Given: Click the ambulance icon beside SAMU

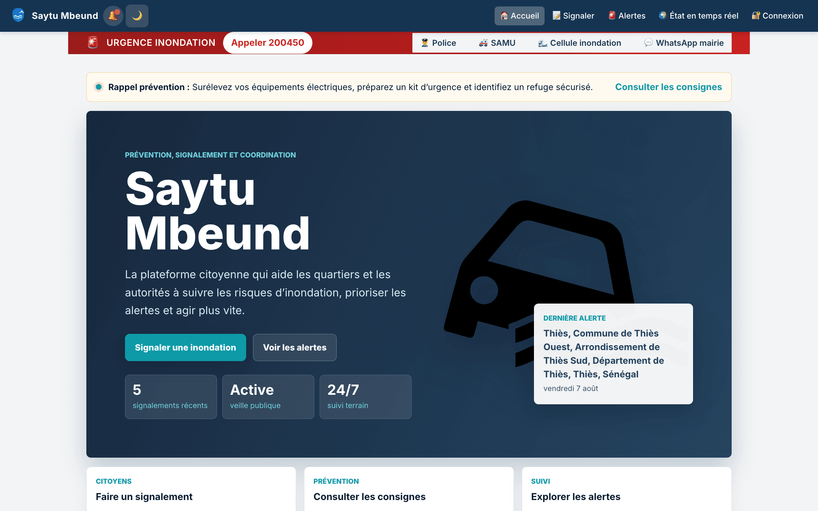Looking at the screenshot, I should coord(483,43).
